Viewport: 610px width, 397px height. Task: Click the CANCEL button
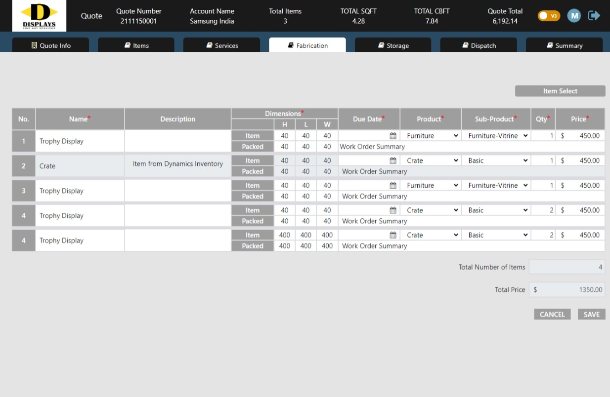[x=552, y=315]
